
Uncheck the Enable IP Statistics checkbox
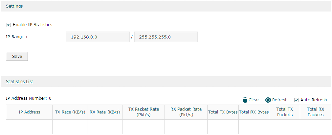(x=9, y=25)
